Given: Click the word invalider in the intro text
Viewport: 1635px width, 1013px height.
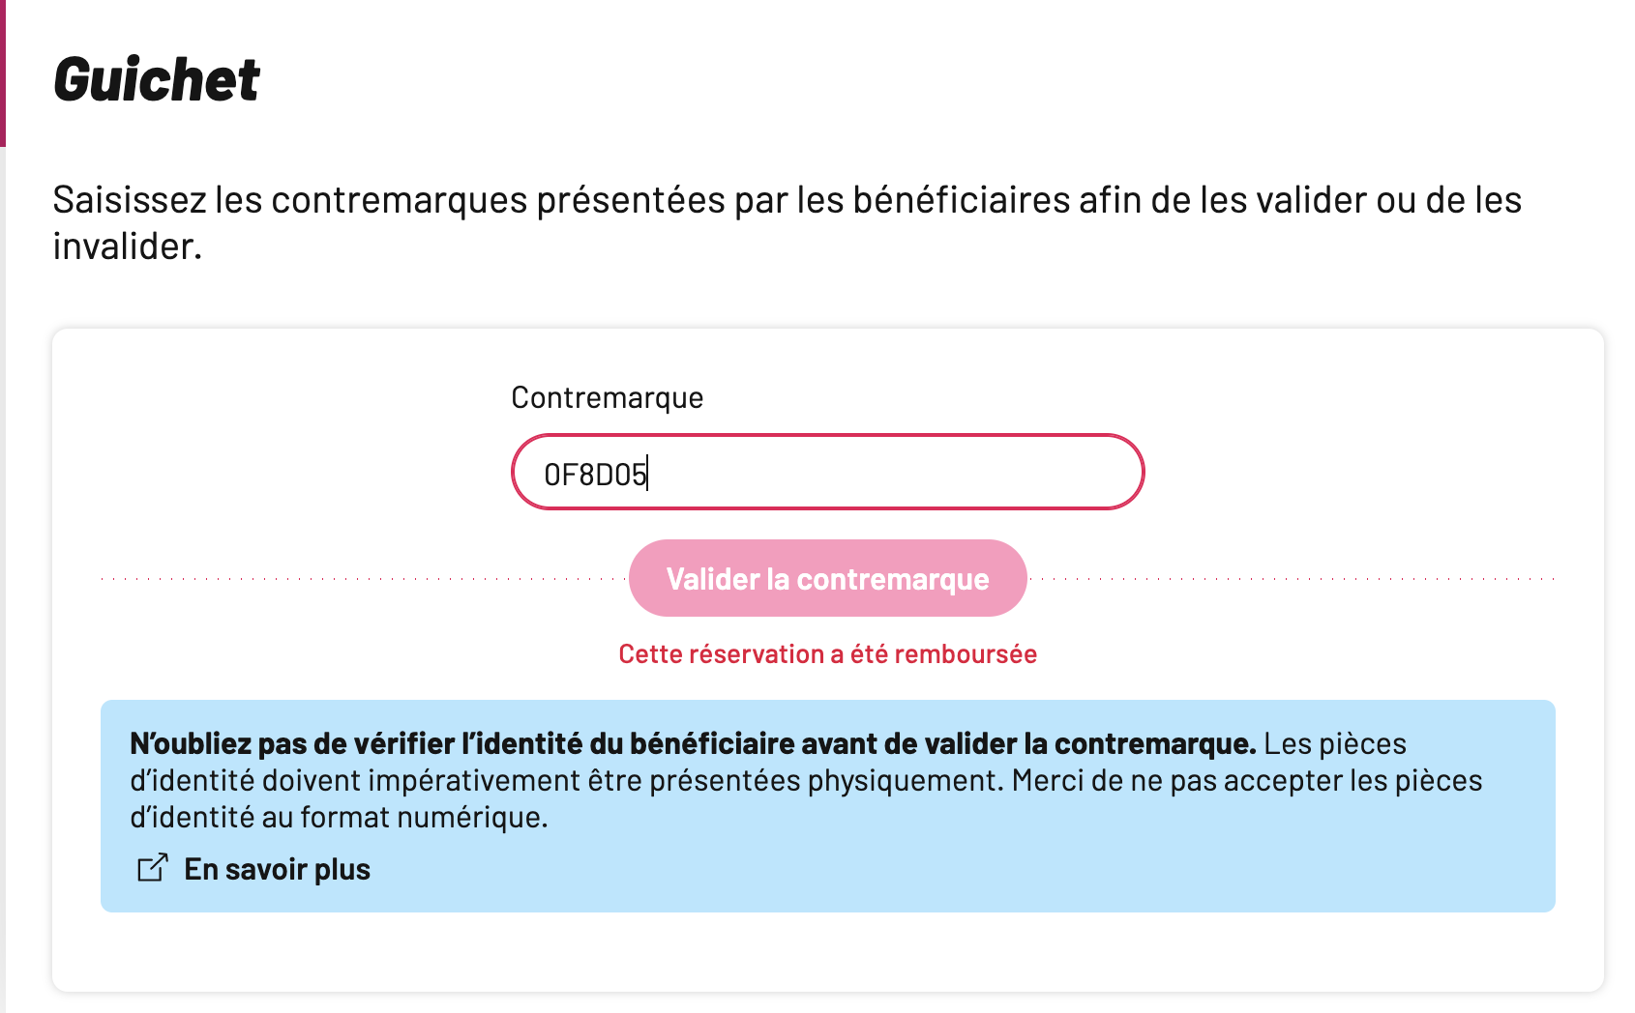Looking at the screenshot, I should point(126,246).
